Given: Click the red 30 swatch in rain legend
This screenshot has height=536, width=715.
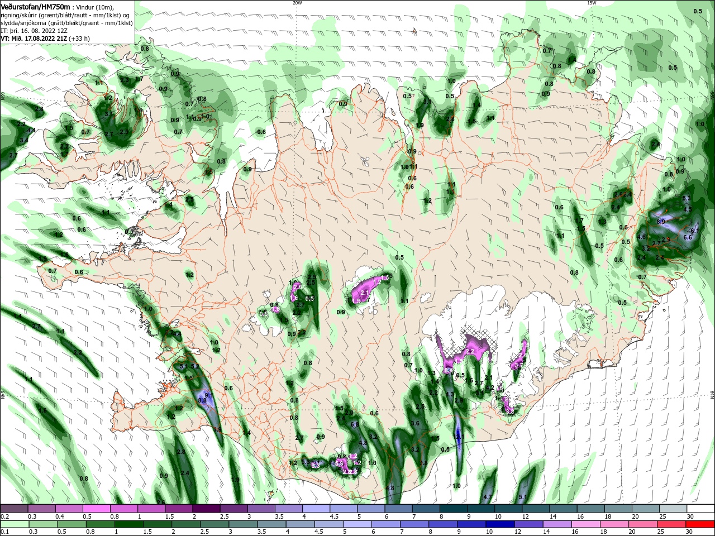Looking at the screenshot, I should point(700,524).
